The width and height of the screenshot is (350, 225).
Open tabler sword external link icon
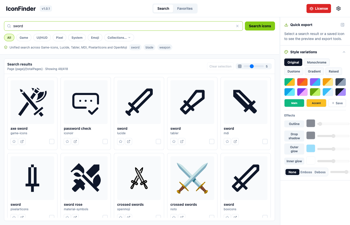[x=182, y=141]
